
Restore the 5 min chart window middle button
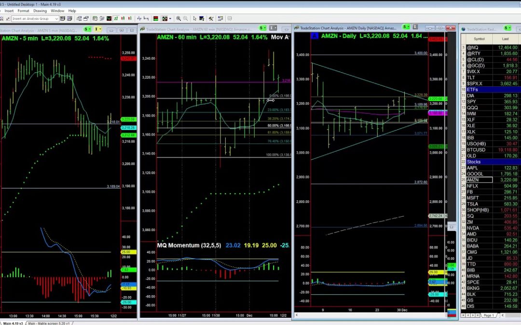click(121, 30)
